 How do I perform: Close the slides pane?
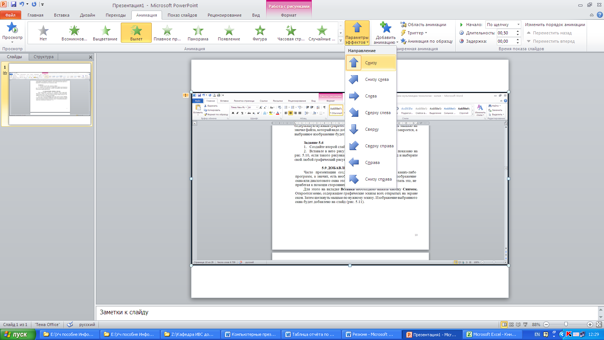(91, 57)
